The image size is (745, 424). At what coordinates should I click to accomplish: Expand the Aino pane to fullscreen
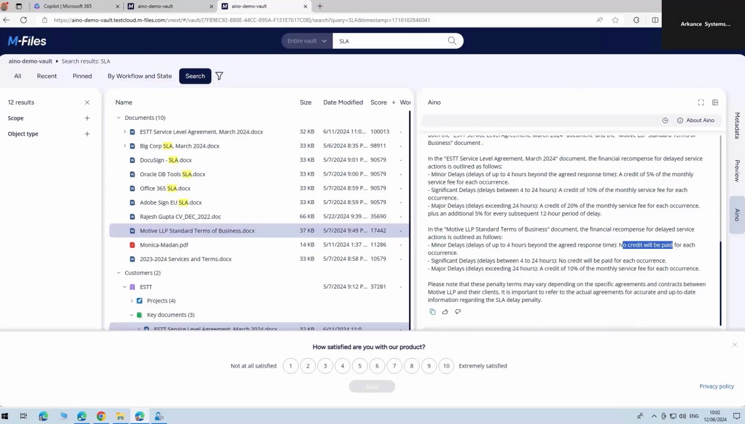pos(701,102)
